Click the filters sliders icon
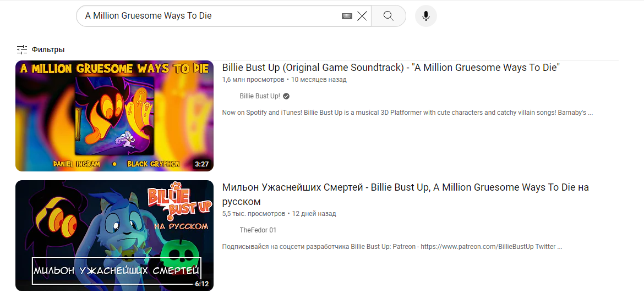Image resolution: width=644 pixels, height=300 pixels. pos(22,49)
